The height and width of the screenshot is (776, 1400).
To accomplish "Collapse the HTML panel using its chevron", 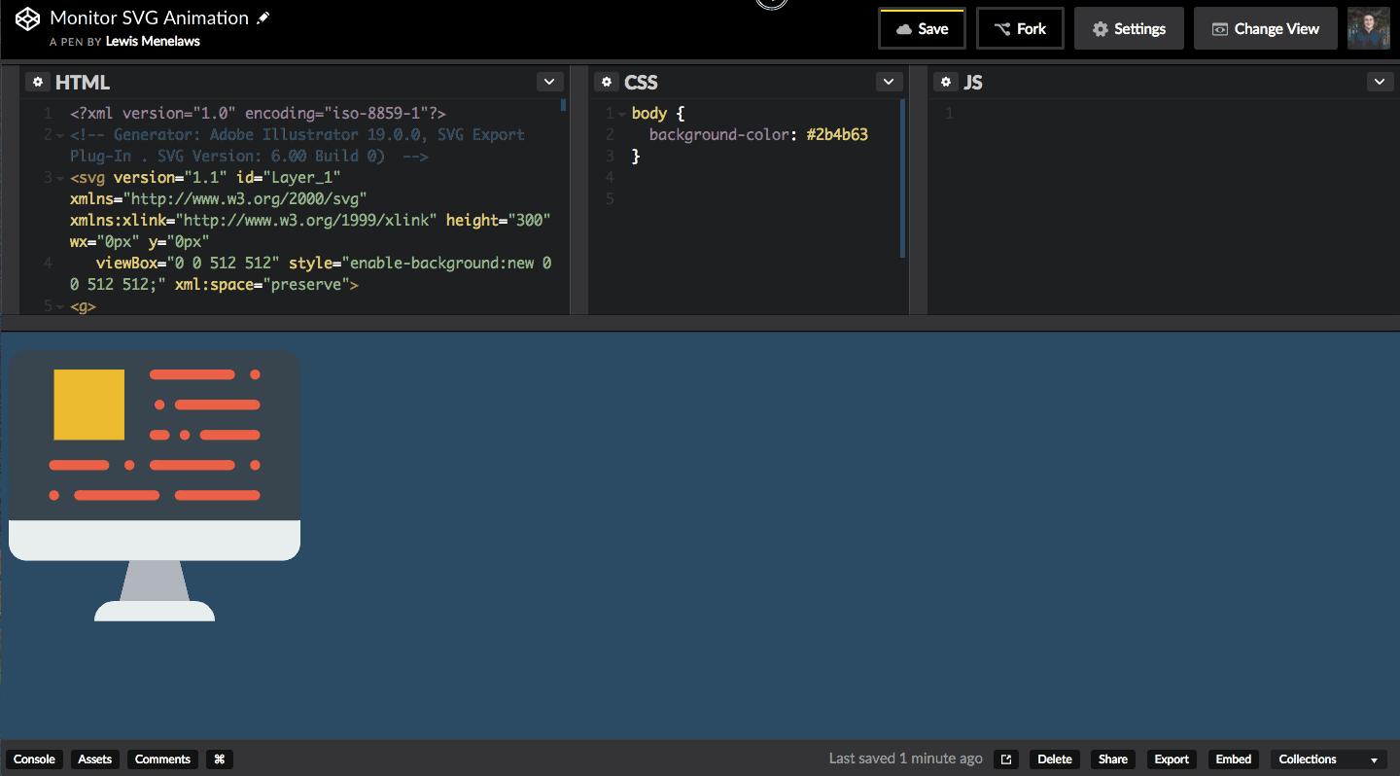I will point(549,82).
